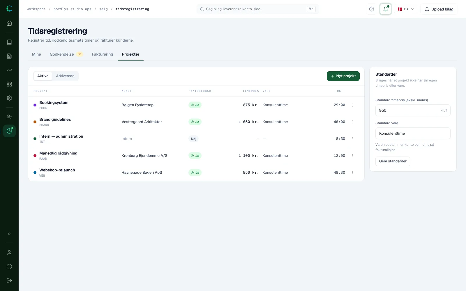The width and height of the screenshot is (466, 291).
Task: Open row menu for Brand guidelines
Action: pyautogui.click(x=353, y=122)
